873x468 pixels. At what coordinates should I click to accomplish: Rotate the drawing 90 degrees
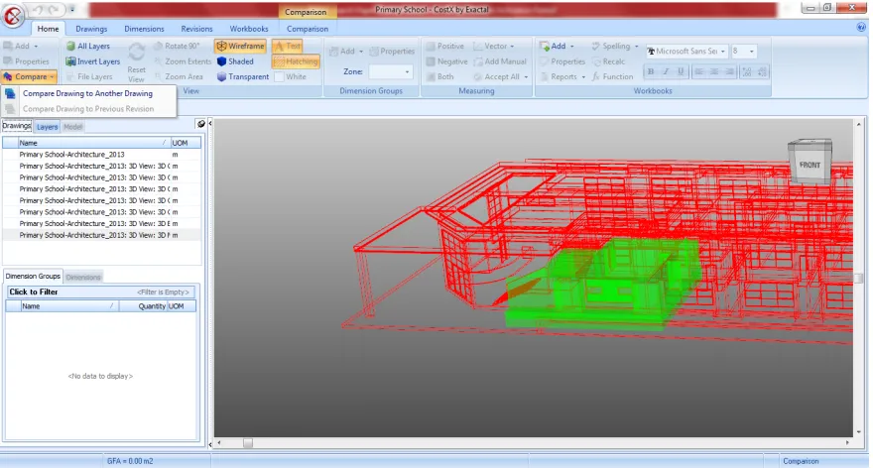tap(176, 47)
